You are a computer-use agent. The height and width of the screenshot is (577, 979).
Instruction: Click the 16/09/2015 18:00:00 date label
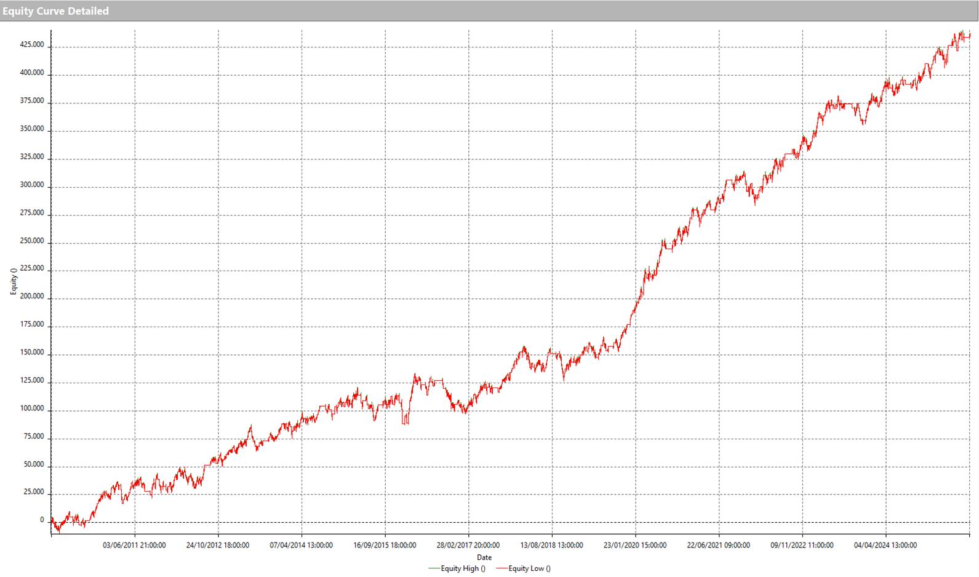click(385, 545)
